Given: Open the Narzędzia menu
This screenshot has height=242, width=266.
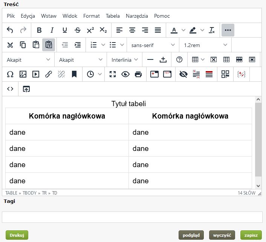Looking at the screenshot, I should click(137, 16).
